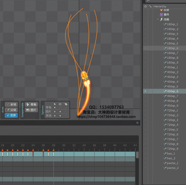Click frame number 42 on timeline ruler
The height and width of the screenshot is (185, 186).
[x=125, y=145]
